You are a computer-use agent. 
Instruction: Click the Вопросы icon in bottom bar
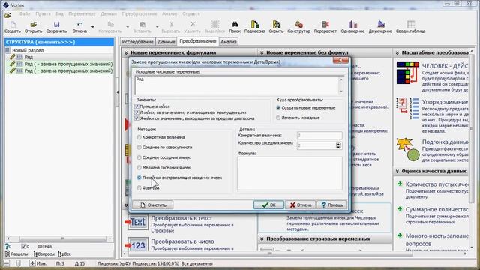(x=35, y=253)
